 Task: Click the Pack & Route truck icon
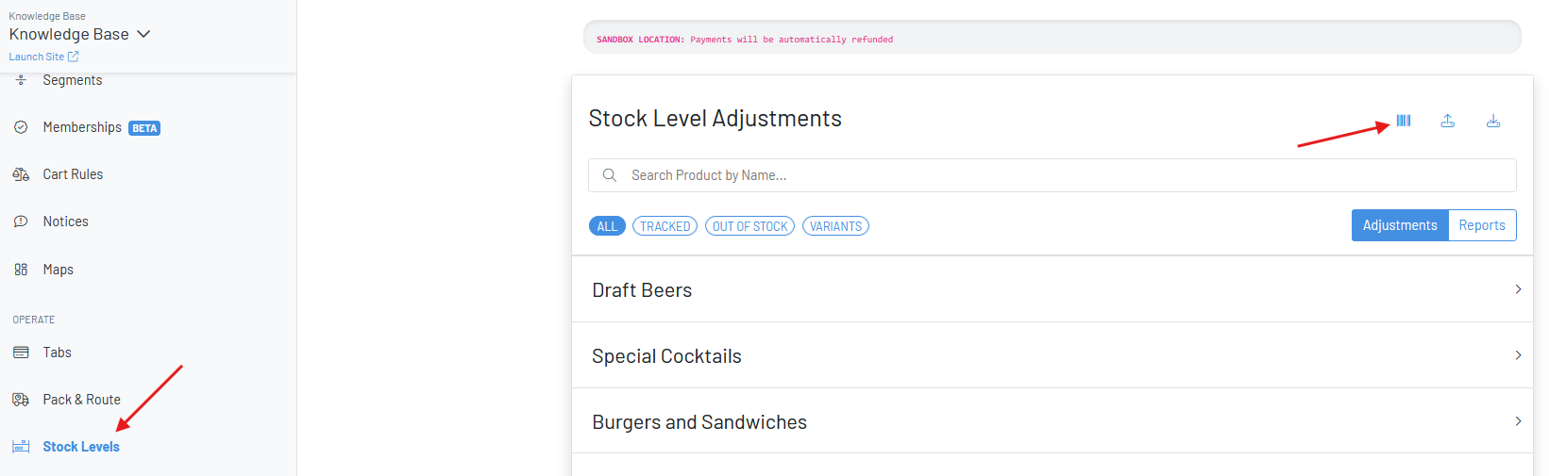pyautogui.click(x=21, y=400)
